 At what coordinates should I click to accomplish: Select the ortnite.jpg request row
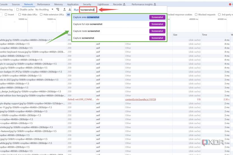(116, 127)
